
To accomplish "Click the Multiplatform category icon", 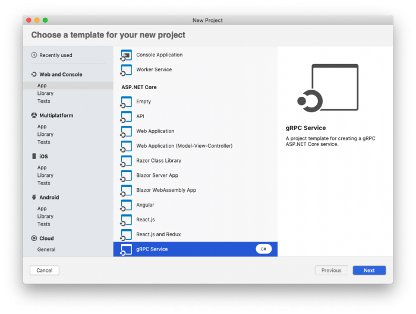I will tap(34, 116).
